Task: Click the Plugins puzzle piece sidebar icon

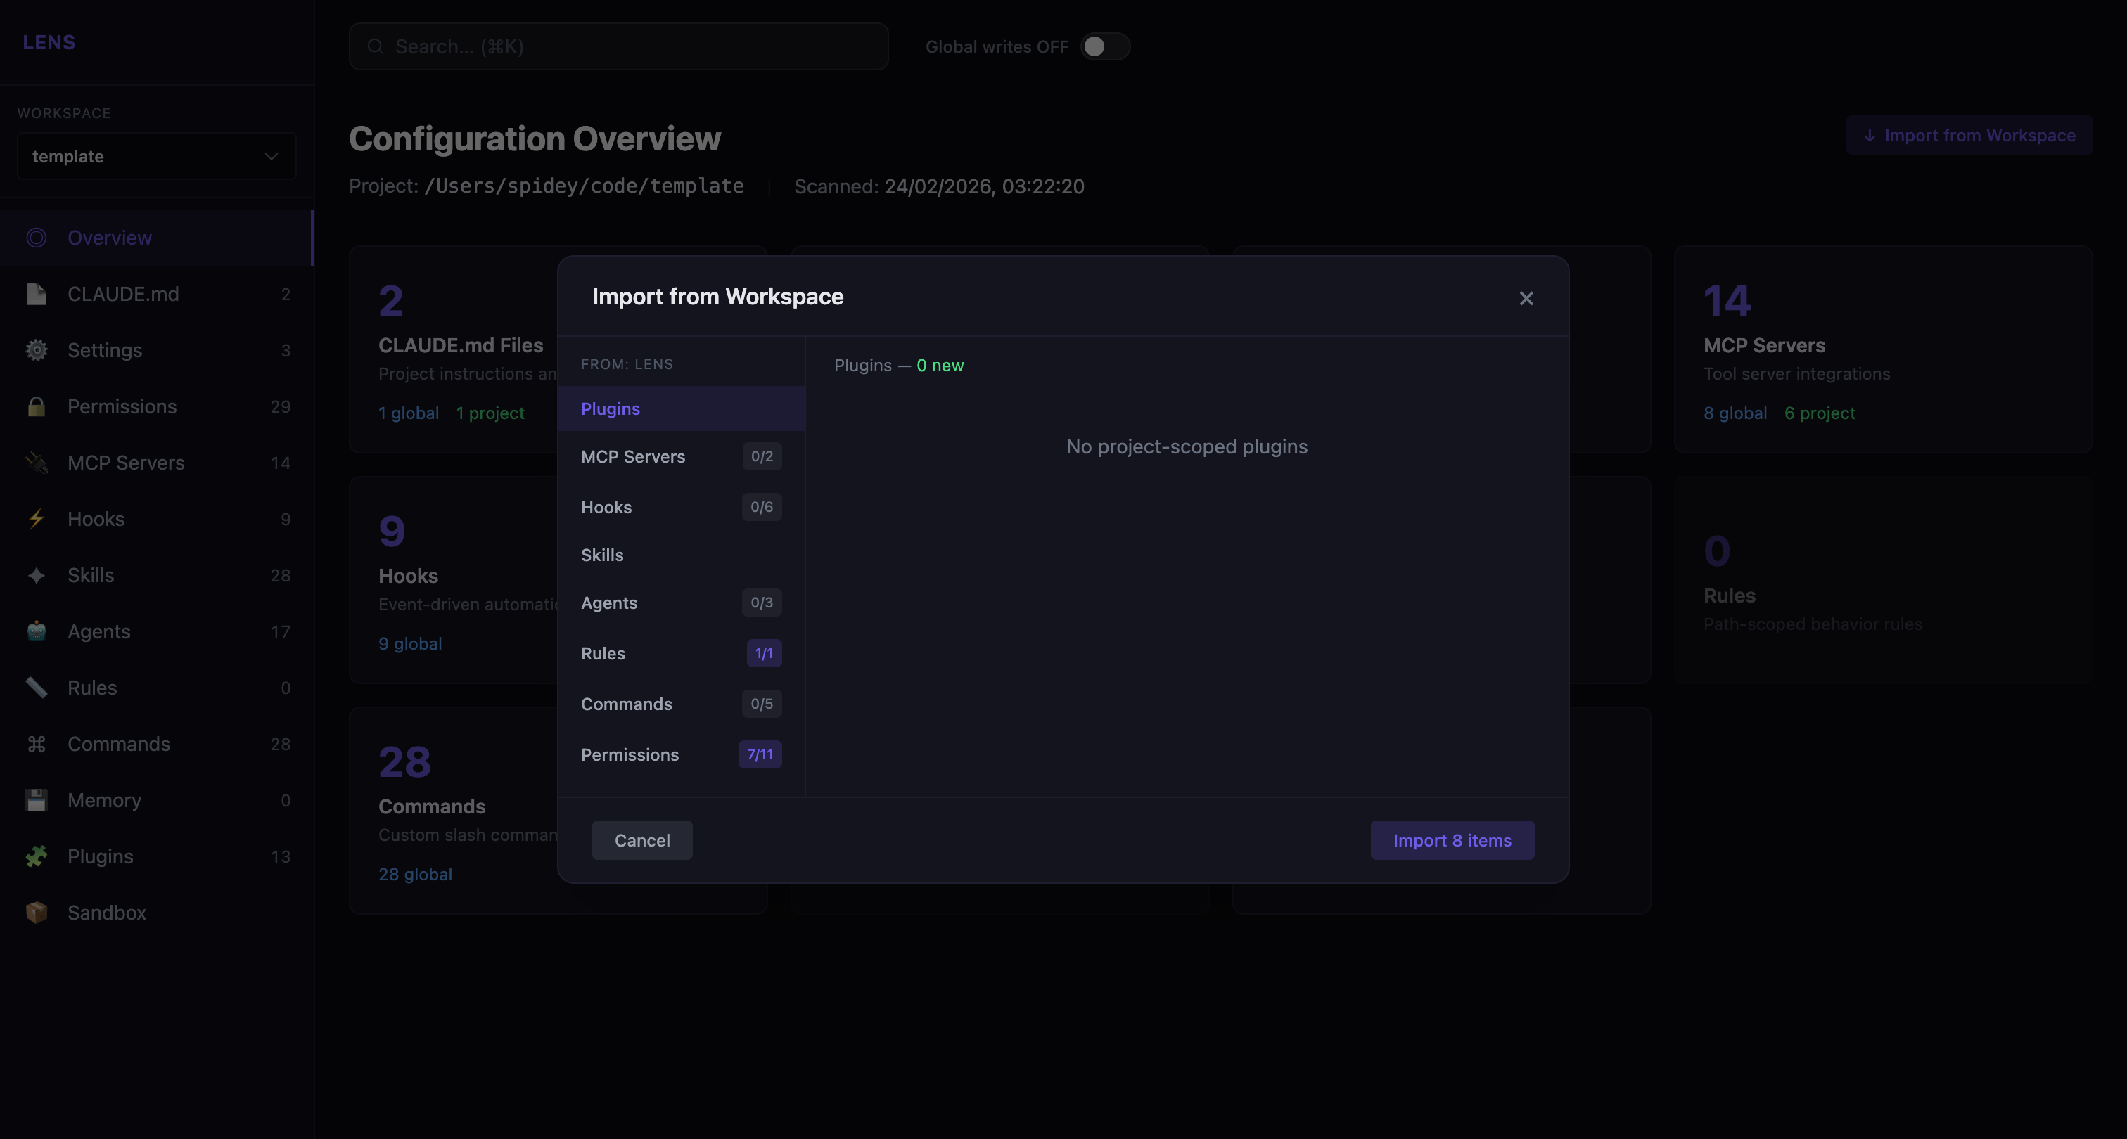Action: tap(37, 857)
